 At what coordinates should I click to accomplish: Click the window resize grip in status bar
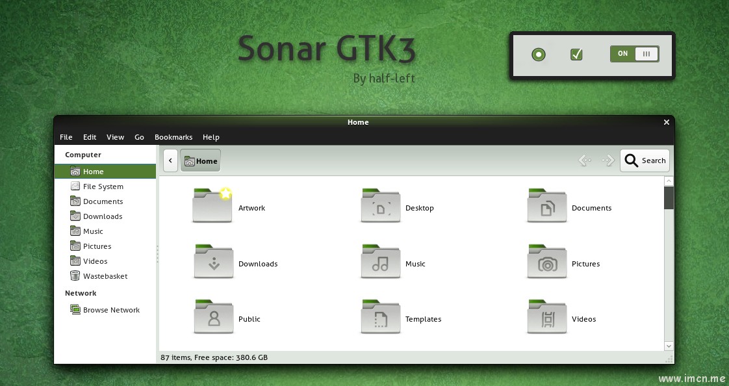tap(669, 359)
